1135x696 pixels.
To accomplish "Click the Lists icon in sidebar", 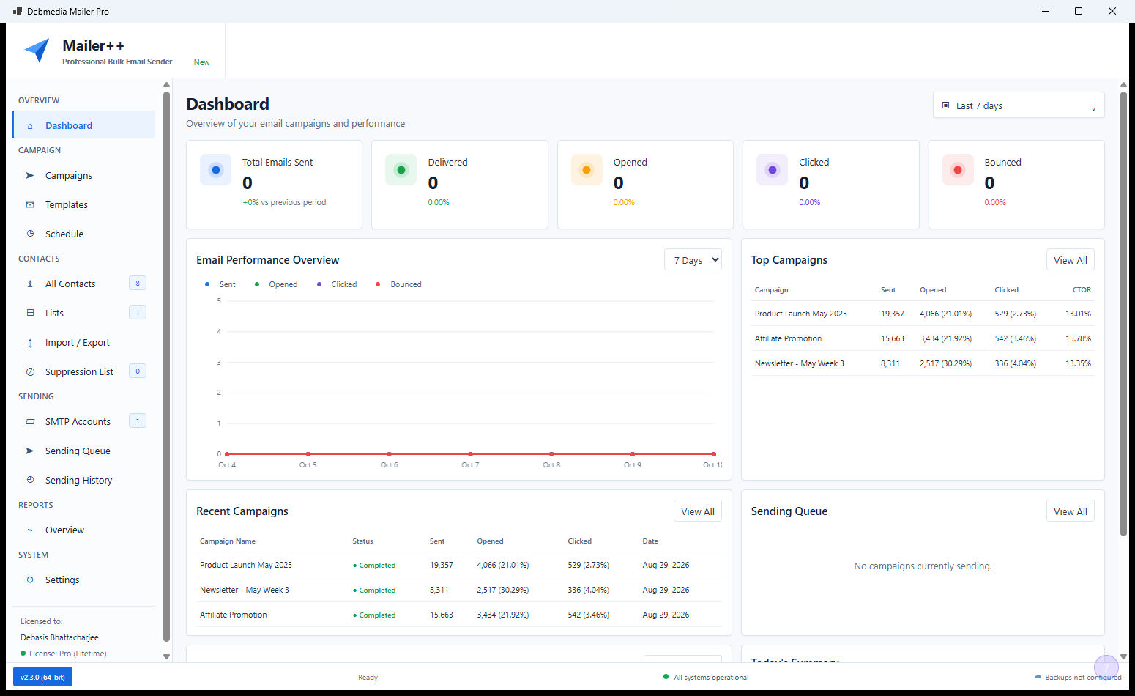I will tap(30, 313).
